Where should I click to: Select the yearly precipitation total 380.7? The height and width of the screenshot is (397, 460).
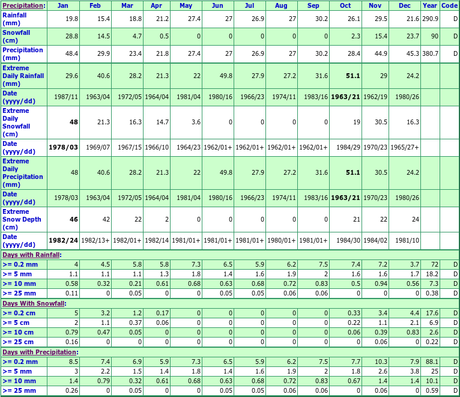[429, 54]
